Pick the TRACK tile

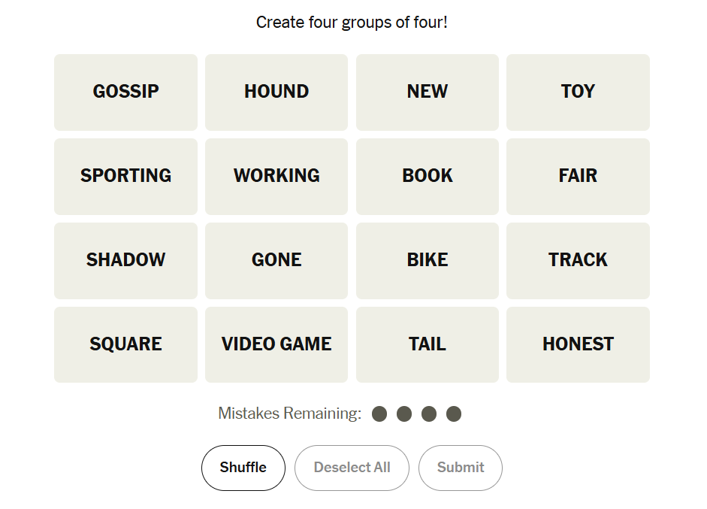coord(578,260)
